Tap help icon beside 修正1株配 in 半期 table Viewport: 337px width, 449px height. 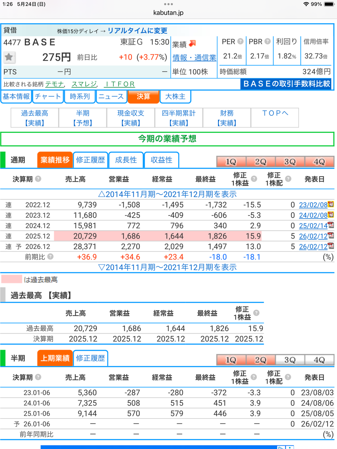[x=288, y=377]
